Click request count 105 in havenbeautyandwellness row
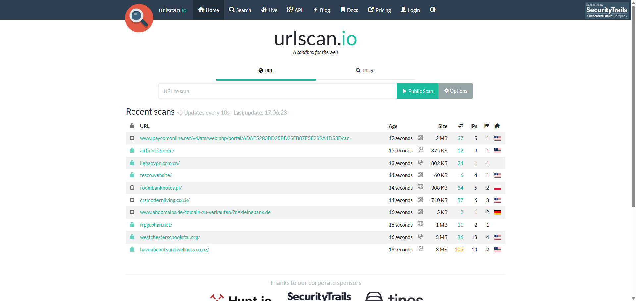636x301 pixels. 459,250
